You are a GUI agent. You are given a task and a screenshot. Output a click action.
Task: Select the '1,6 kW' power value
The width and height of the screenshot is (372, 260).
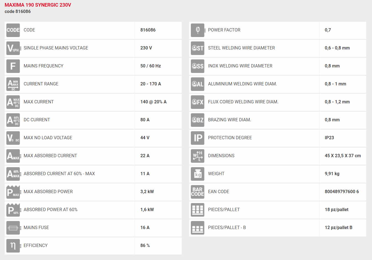tap(147, 210)
